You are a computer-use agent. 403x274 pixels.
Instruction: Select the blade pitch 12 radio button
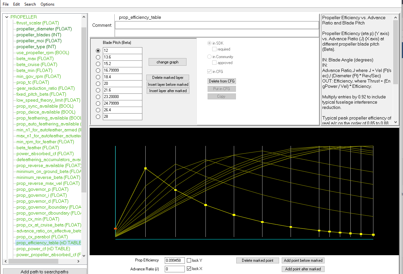pos(98,51)
